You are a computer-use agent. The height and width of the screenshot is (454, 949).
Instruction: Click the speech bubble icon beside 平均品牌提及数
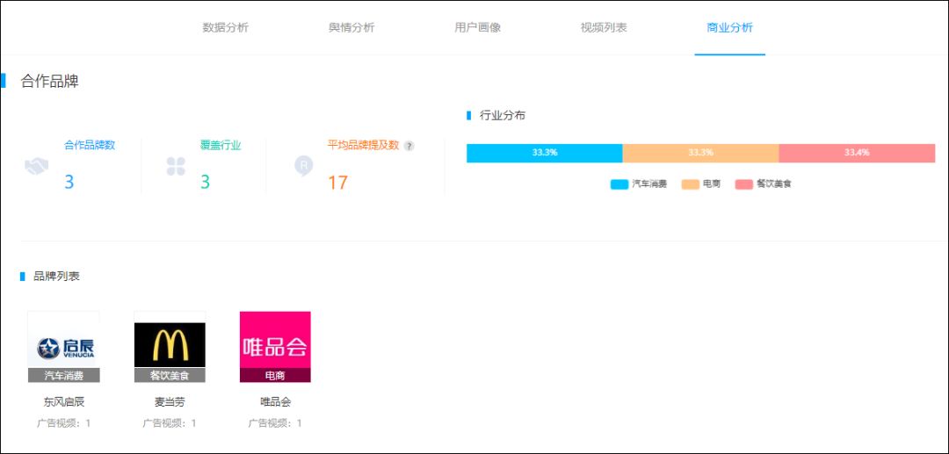tap(304, 166)
